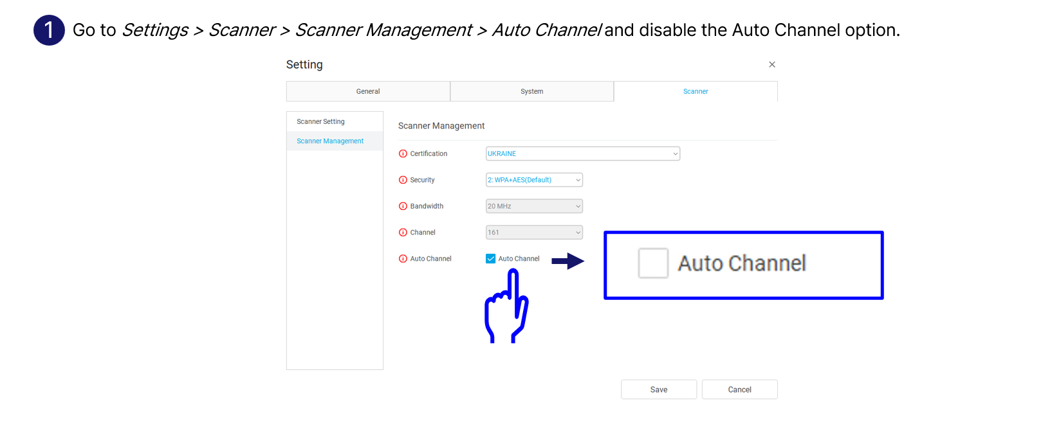Image resolution: width=1052 pixels, height=422 pixels.
Task: Click the dark blue right arrow
Action: [568, 261]
